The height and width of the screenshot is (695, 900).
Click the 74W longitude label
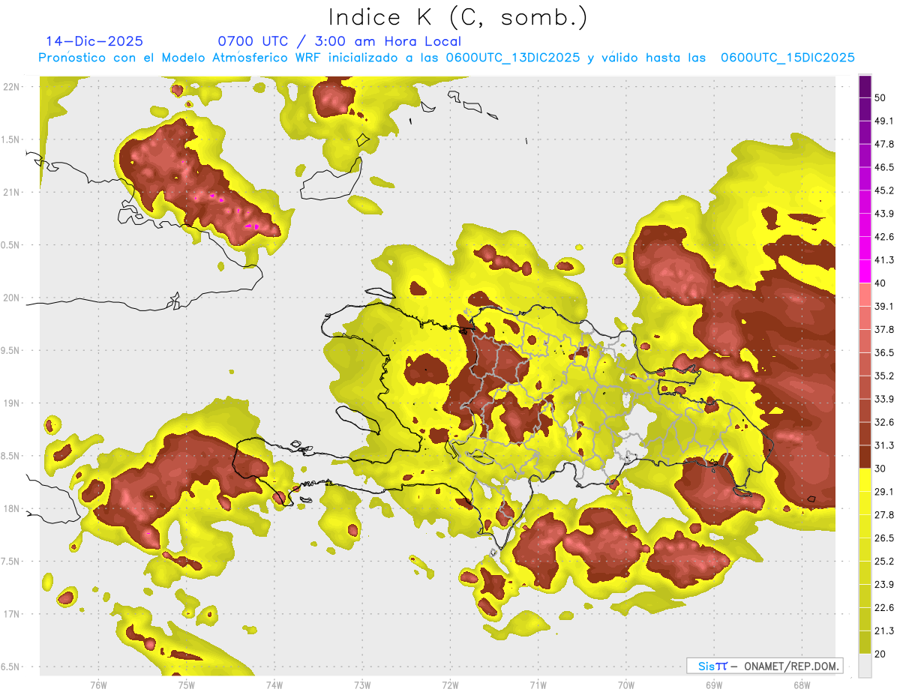point(274,685)
